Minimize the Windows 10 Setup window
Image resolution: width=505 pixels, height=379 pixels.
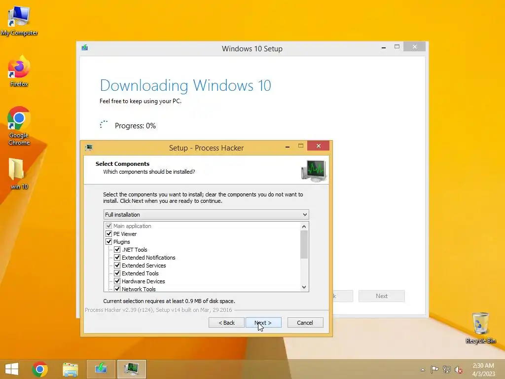384,47
